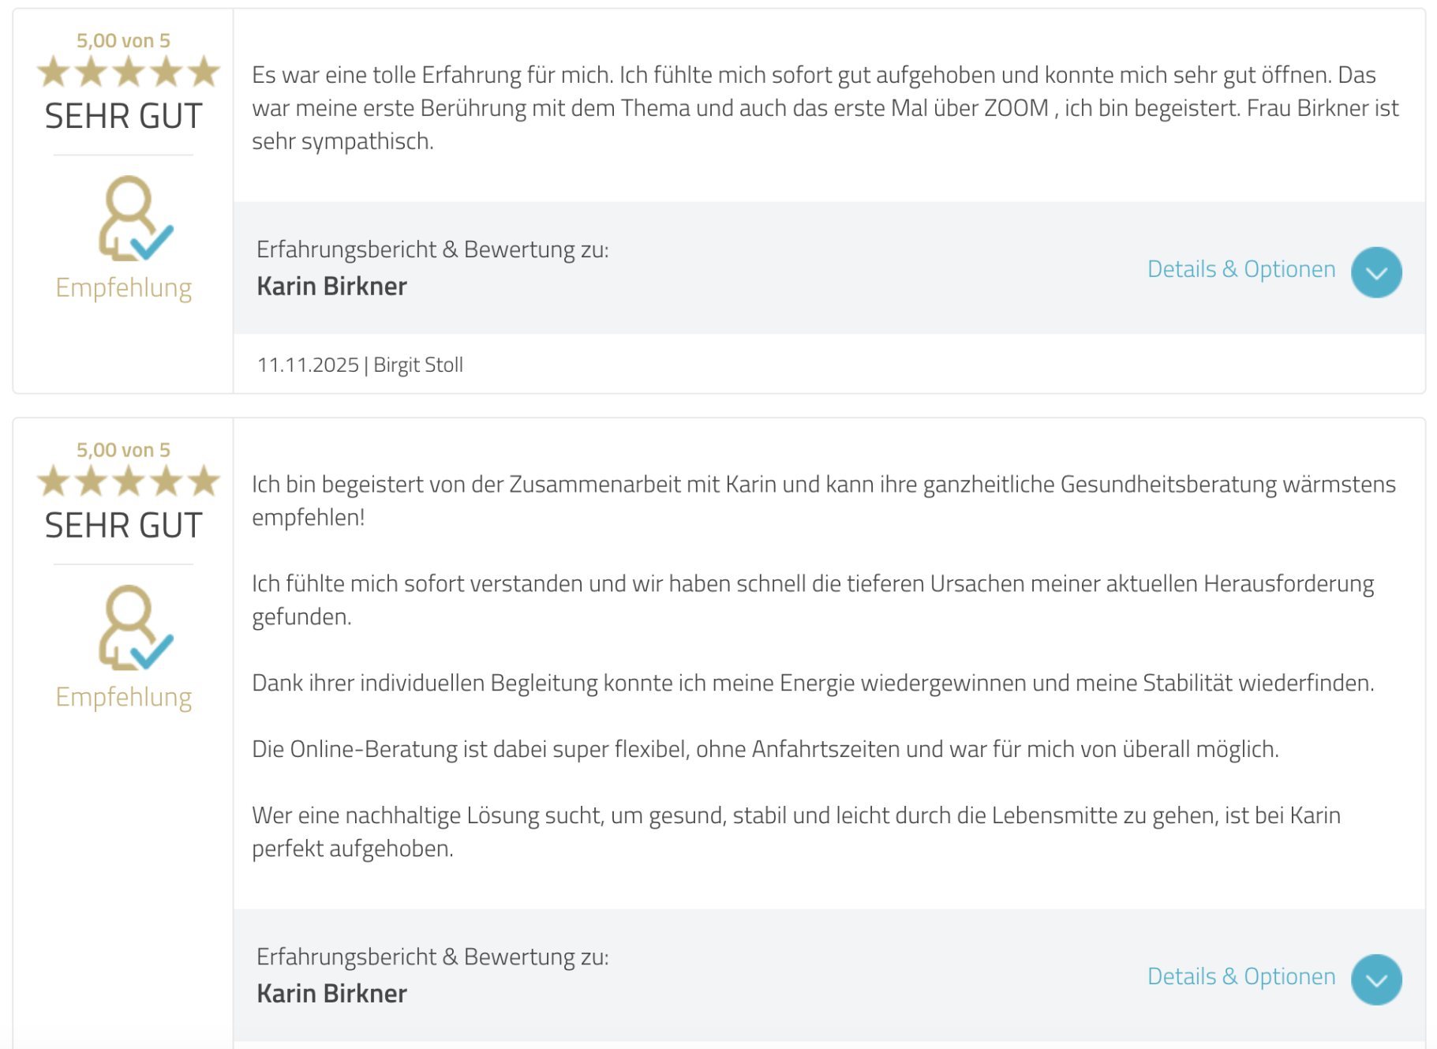Click the fifth gold star in Birgit Stoll's review

pyautogui.click(x=204, y=73)
